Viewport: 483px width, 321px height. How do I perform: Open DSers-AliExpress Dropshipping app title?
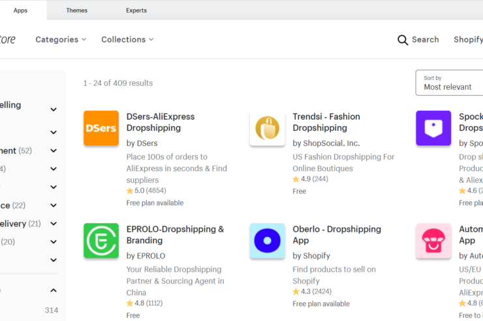point(160,122)
